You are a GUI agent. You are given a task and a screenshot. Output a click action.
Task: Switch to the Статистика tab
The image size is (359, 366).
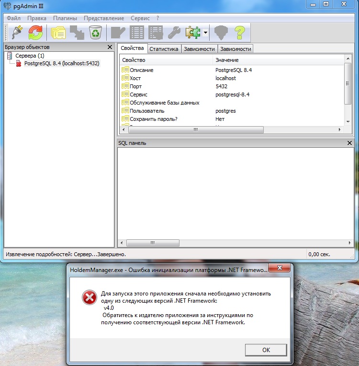(164, 49)
